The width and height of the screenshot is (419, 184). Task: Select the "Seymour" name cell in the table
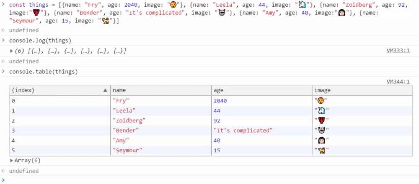127,151
